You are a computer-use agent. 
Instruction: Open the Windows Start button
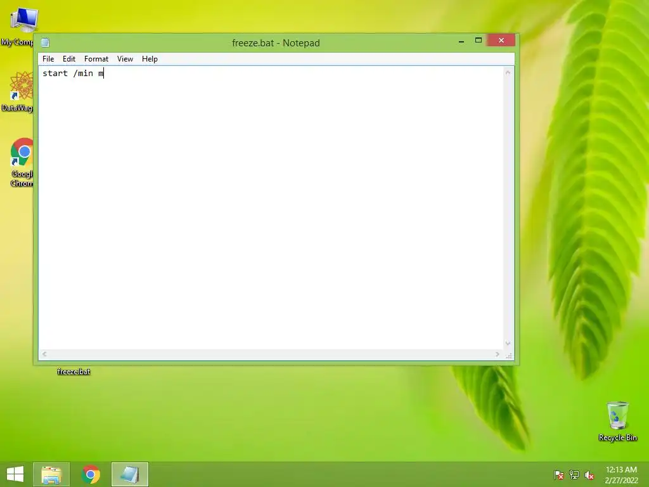point(15,474)
